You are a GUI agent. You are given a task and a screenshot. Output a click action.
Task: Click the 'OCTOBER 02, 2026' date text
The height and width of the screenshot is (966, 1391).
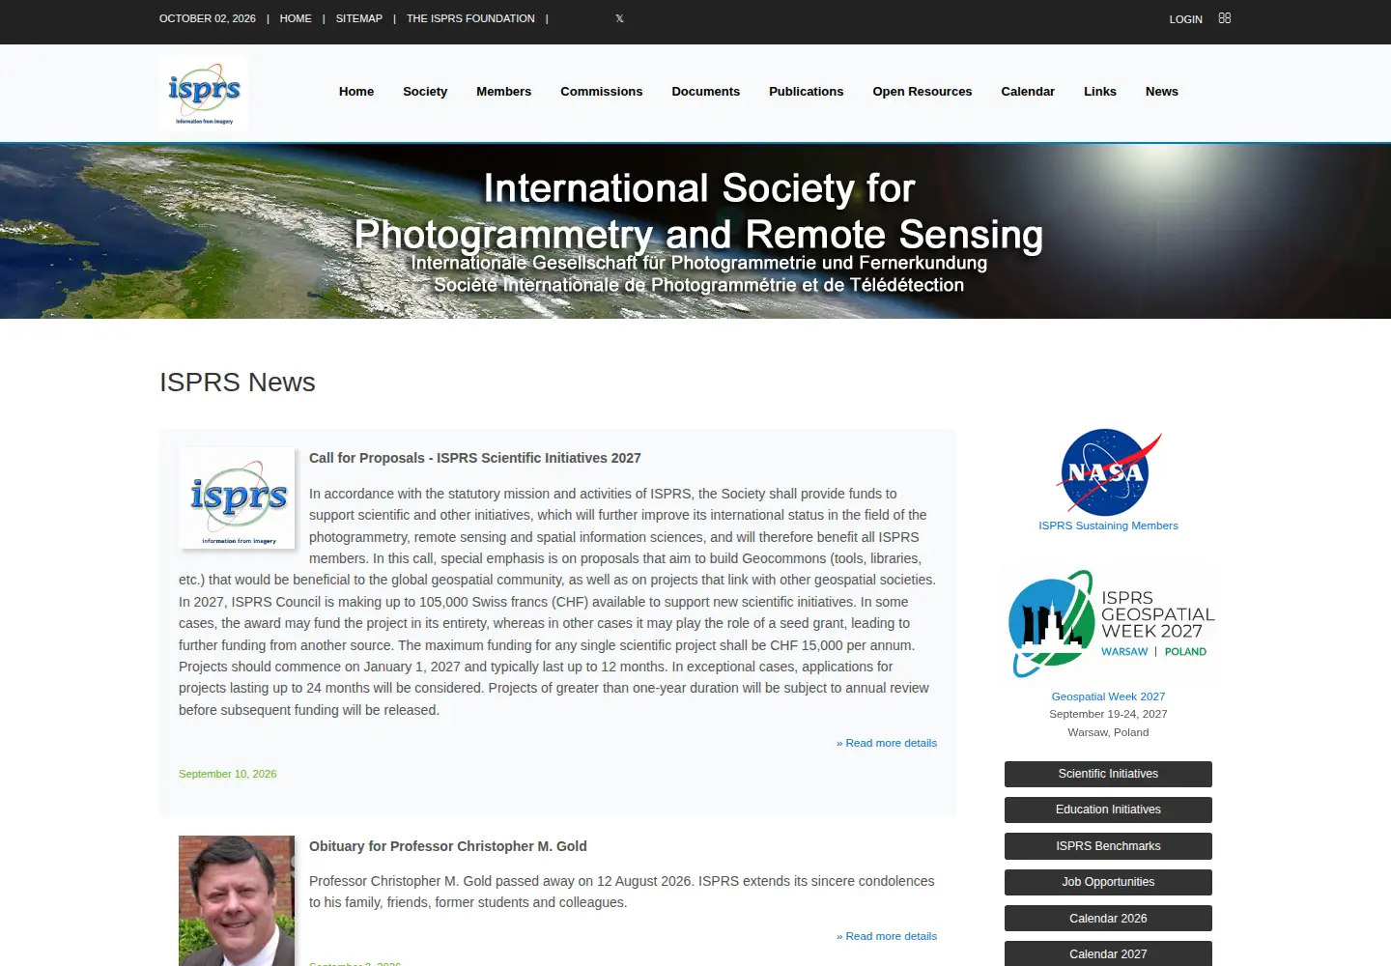(x=208, y=18)
